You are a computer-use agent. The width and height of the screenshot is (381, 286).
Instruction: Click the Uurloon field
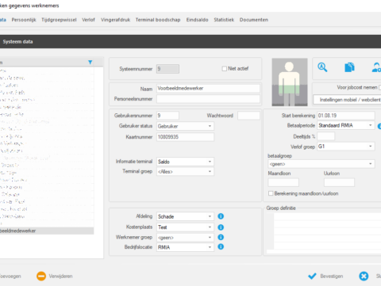click(339, 182)
